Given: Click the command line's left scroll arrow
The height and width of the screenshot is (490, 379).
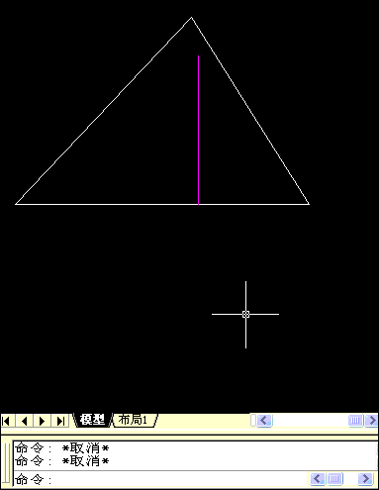Looking at the screenshot, I should [x=318, y=478].
